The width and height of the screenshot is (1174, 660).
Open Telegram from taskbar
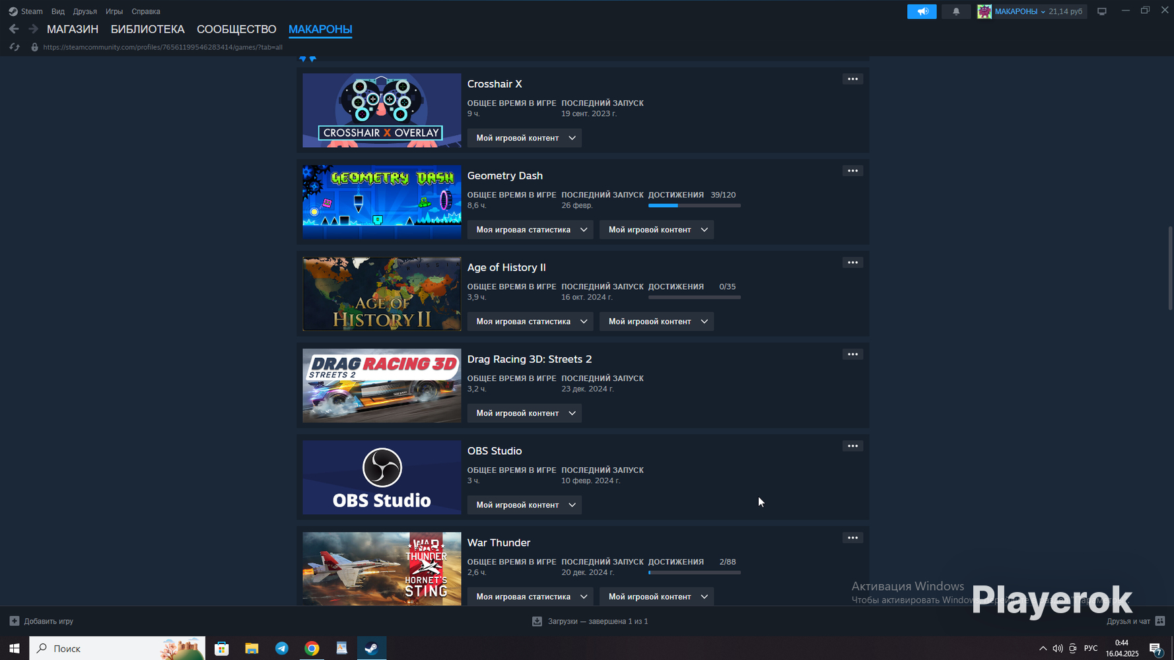282,648
